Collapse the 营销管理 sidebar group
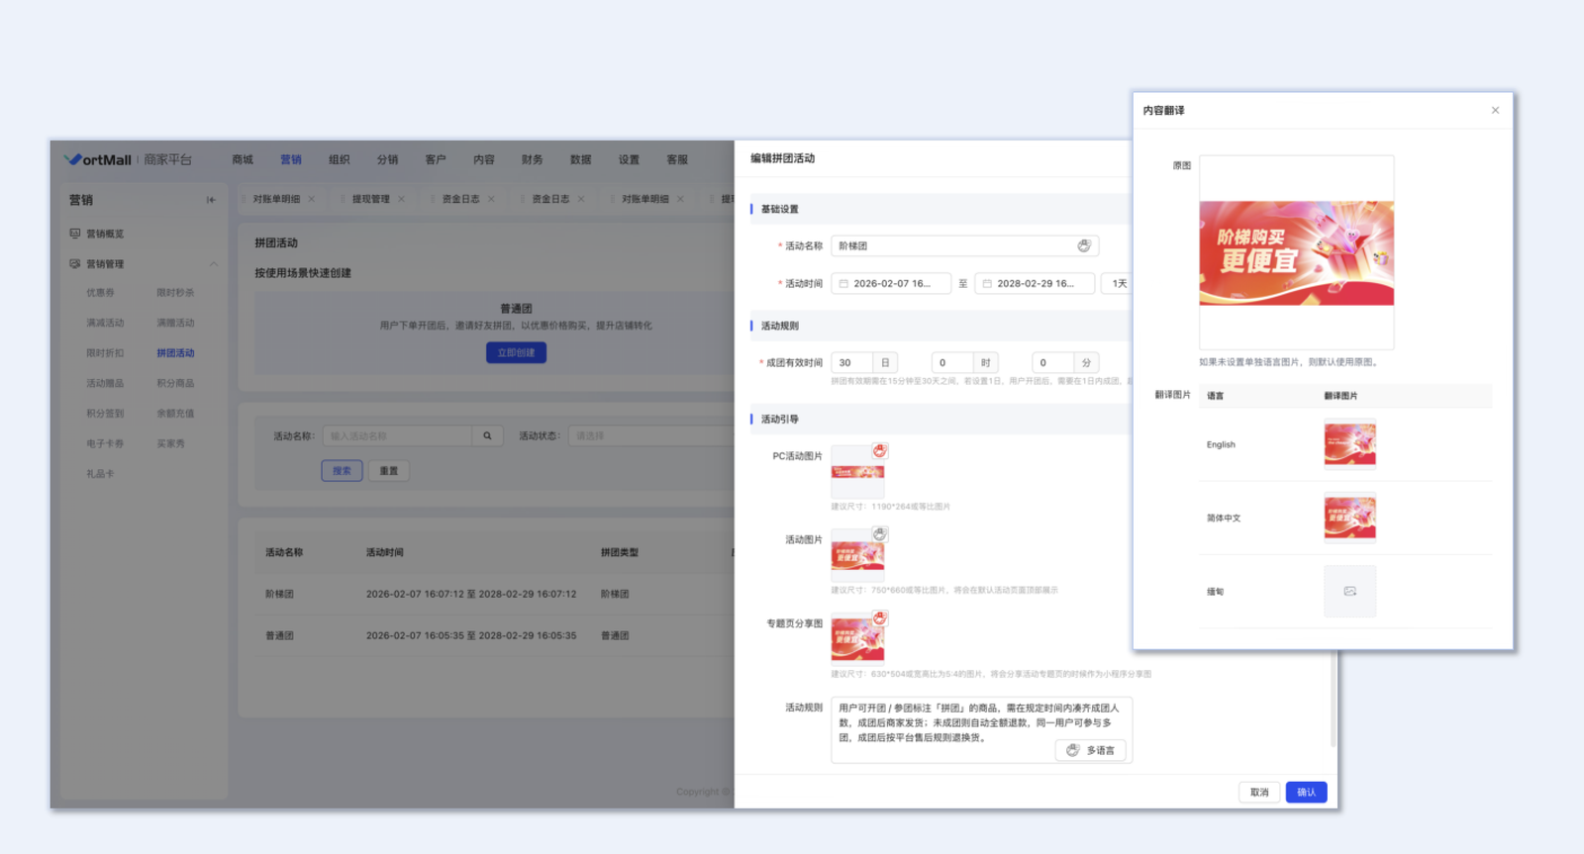Image resolution: width=1584 pixels, height=854 pixels. (x=213, y=264)
